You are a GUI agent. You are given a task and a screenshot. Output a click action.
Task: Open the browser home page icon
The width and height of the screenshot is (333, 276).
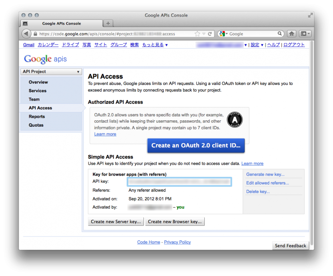click(x=292, y=34)
